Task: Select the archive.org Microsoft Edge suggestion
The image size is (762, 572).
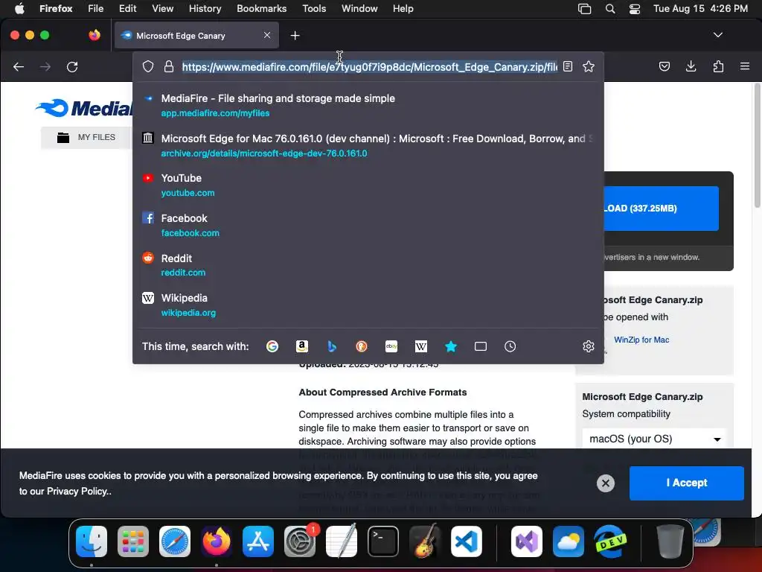Action: tap(368, 145)
